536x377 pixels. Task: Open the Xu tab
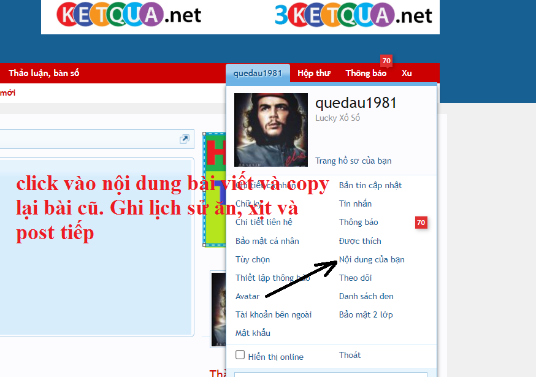(407, 73)
